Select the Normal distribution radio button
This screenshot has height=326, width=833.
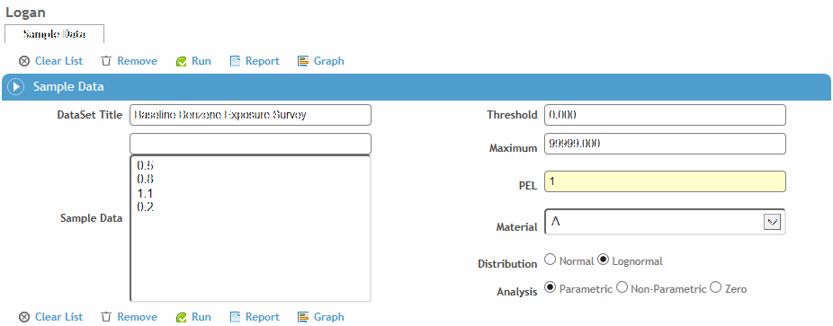point(551,260)
